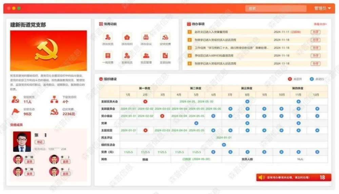Click 办理 button for 赵志文 task

click(x=315, y=32)
